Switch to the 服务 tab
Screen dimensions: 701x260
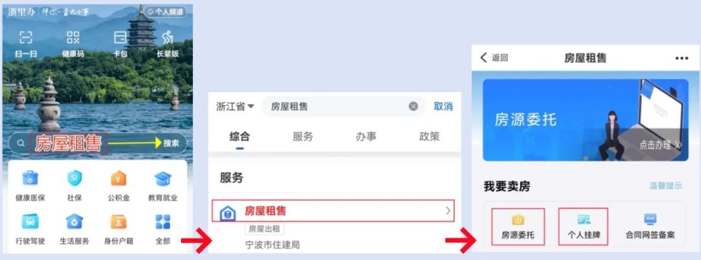click(x=302, y=137)
